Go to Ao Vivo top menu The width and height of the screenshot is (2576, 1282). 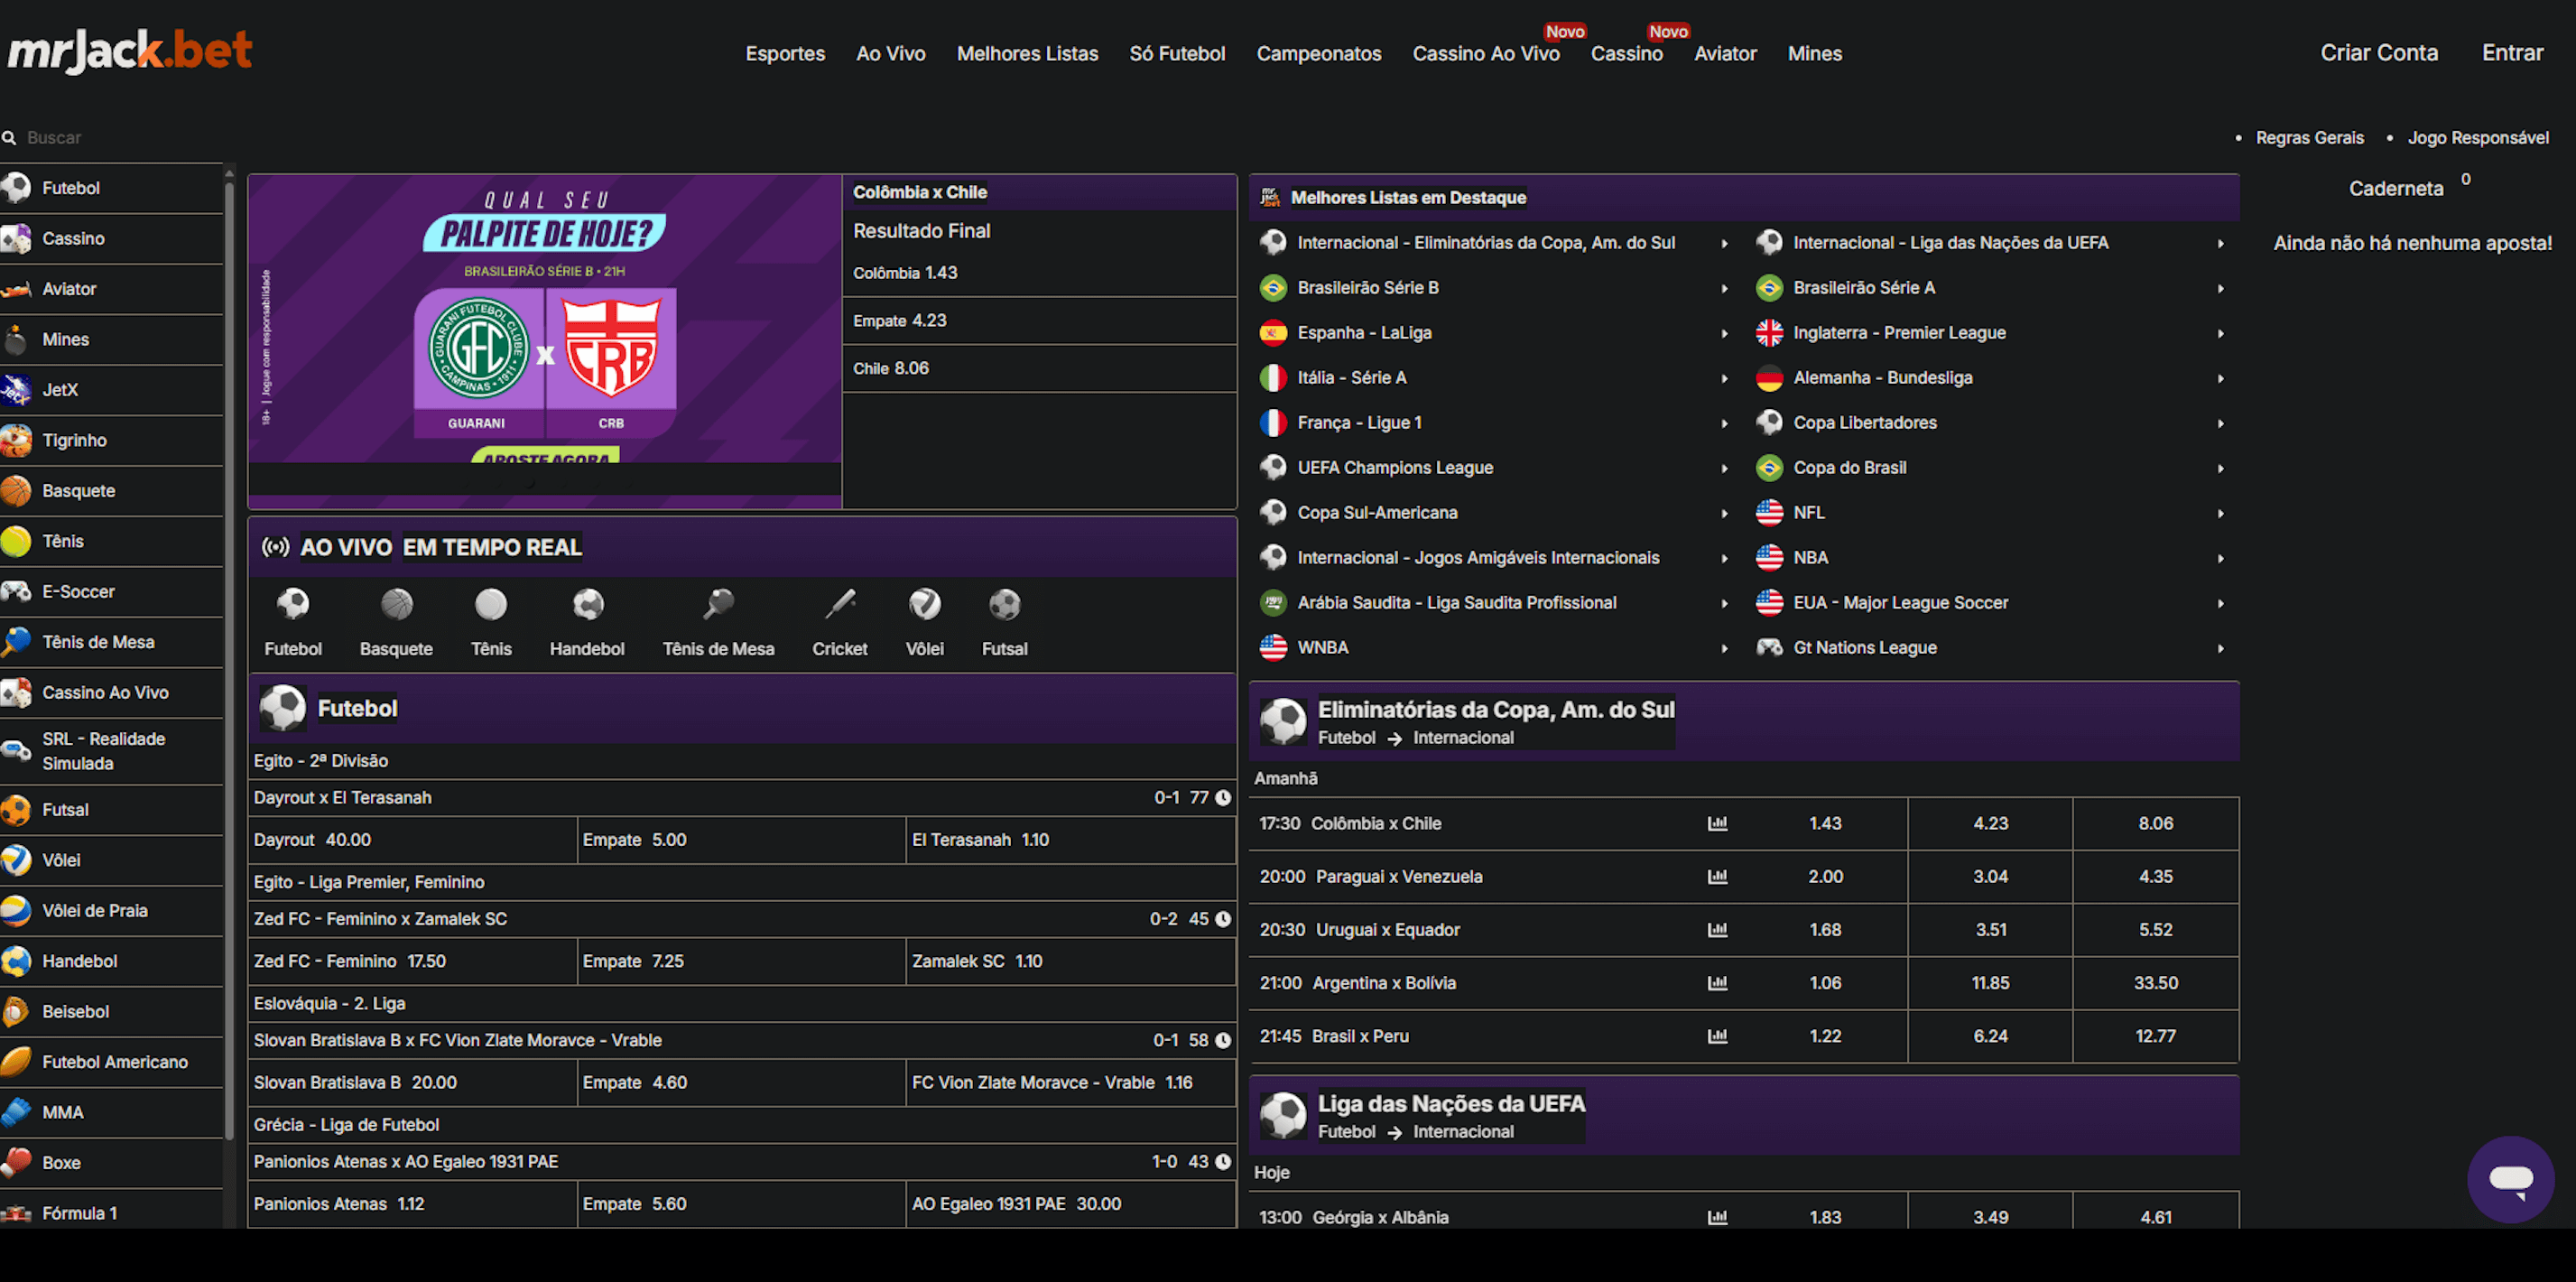891,54
